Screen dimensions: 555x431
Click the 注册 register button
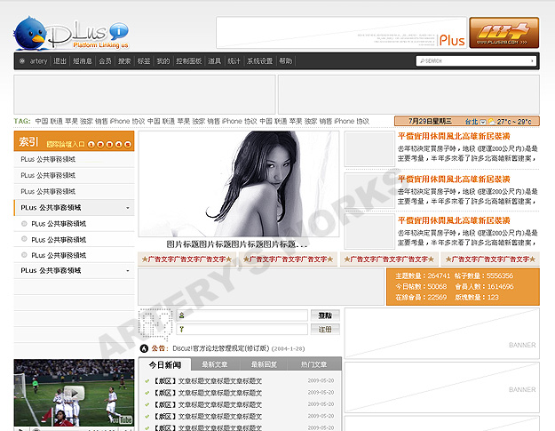coord(326,330)
